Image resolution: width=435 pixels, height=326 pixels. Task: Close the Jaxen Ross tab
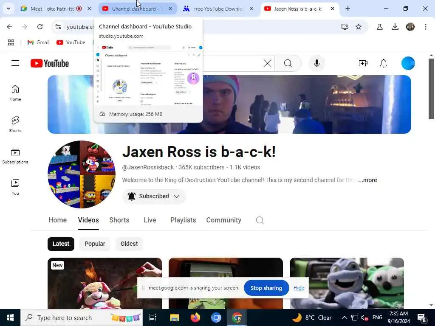332,8
